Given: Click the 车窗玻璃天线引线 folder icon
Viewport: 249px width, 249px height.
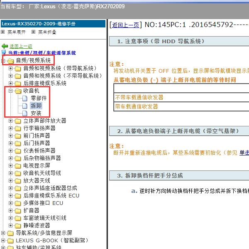Looking at the screenshot, I should click(18, 218).
